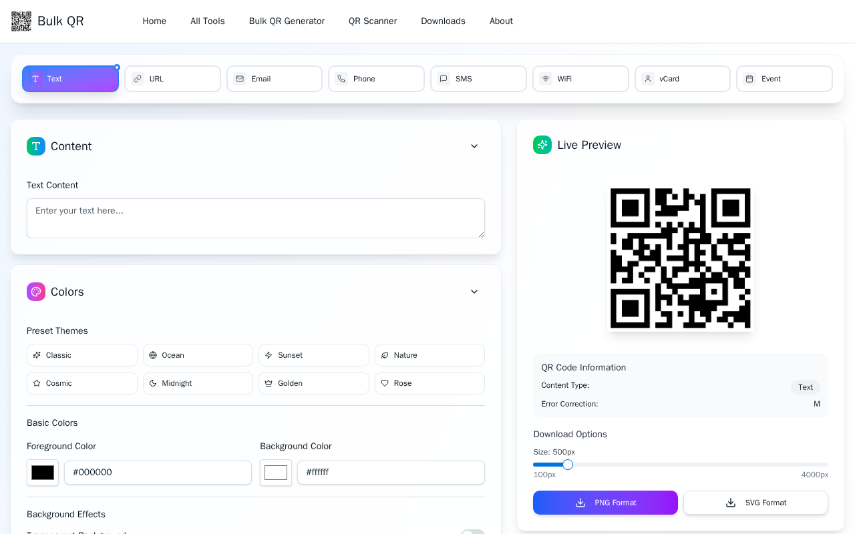Click the SVG Format download icon
855x534 pixels.
click(x=731, y=503)
